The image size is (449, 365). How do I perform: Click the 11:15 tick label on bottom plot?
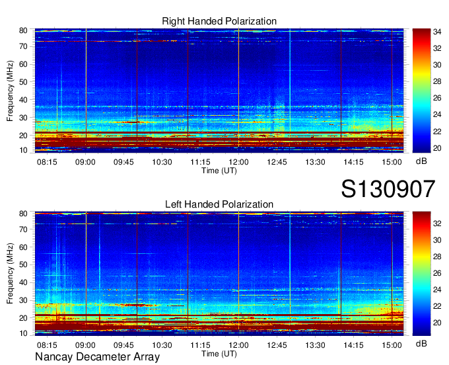click(x=200, y=345)
